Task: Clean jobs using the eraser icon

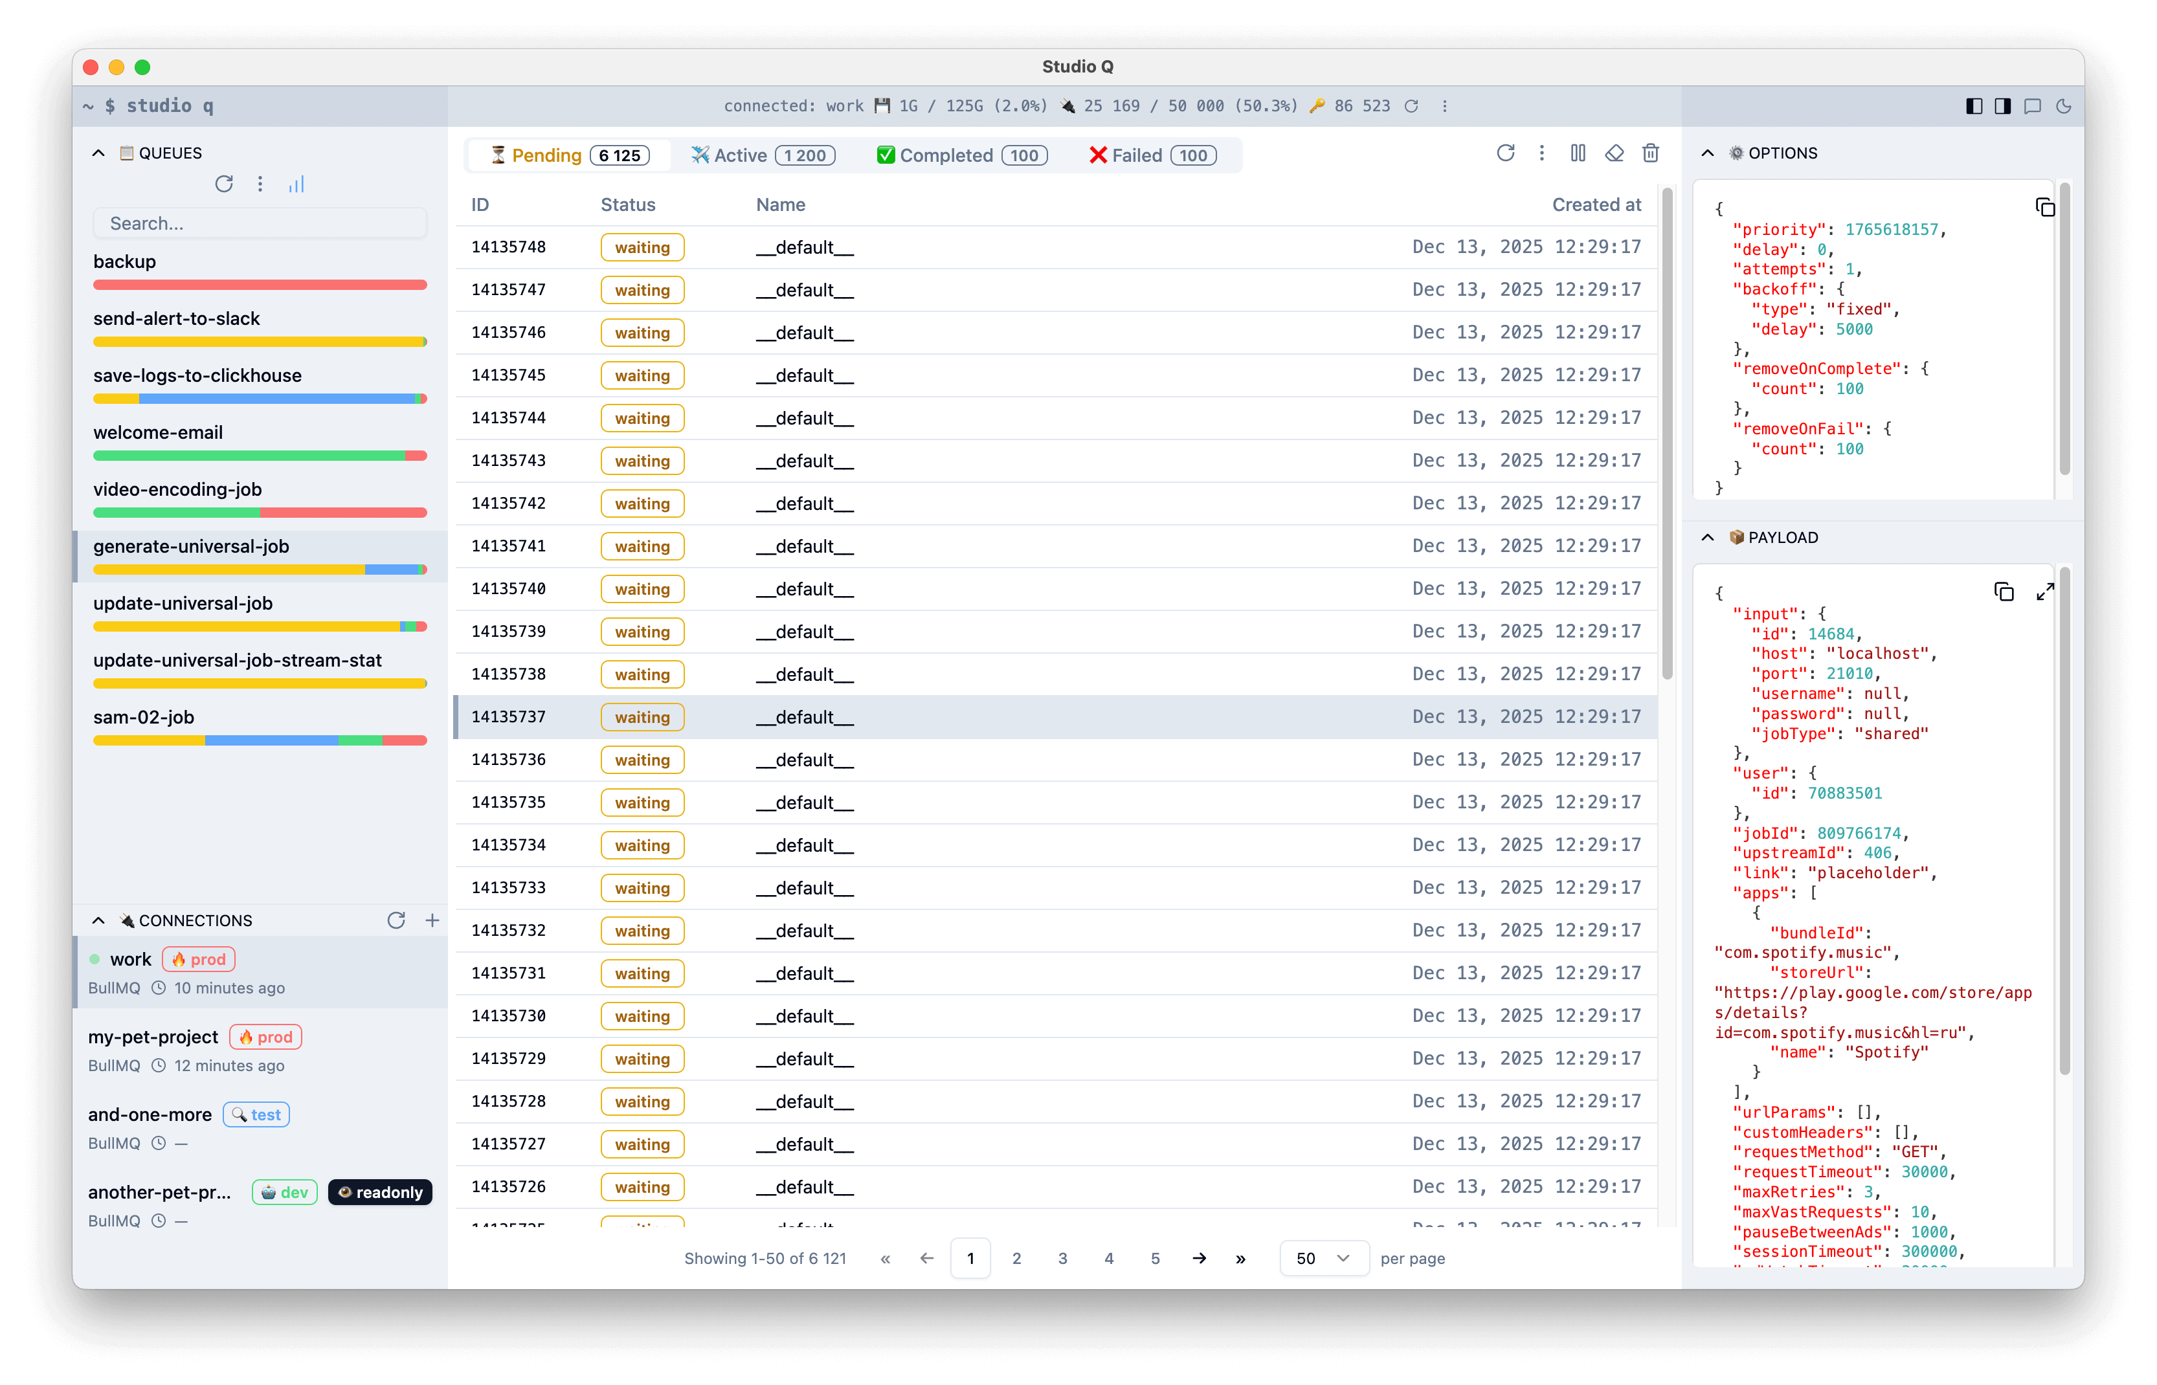Action: tap(1614, 153)
